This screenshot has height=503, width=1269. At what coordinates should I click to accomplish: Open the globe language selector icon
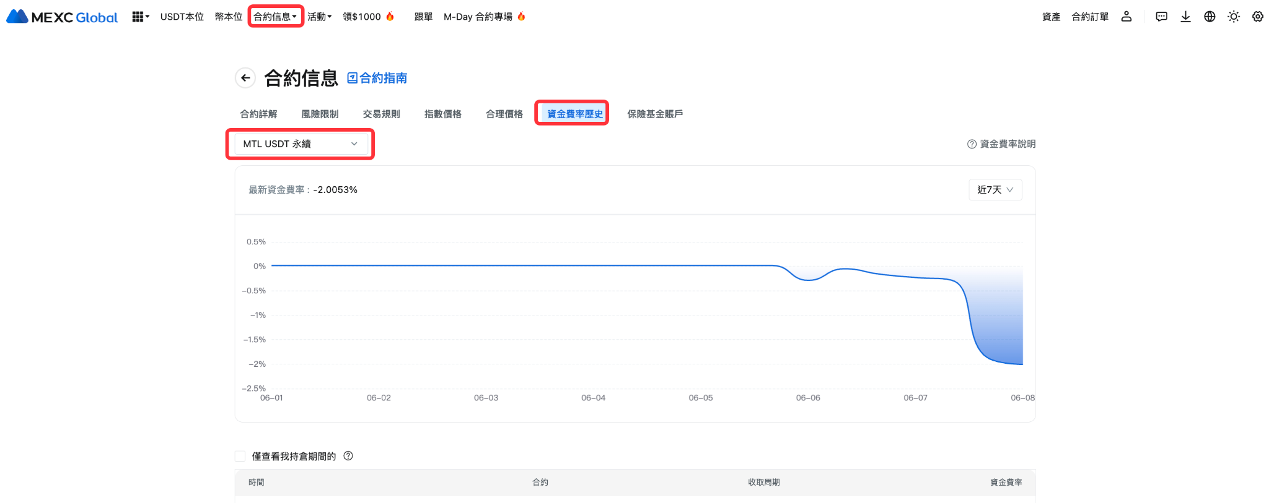tap(1210, 17)
